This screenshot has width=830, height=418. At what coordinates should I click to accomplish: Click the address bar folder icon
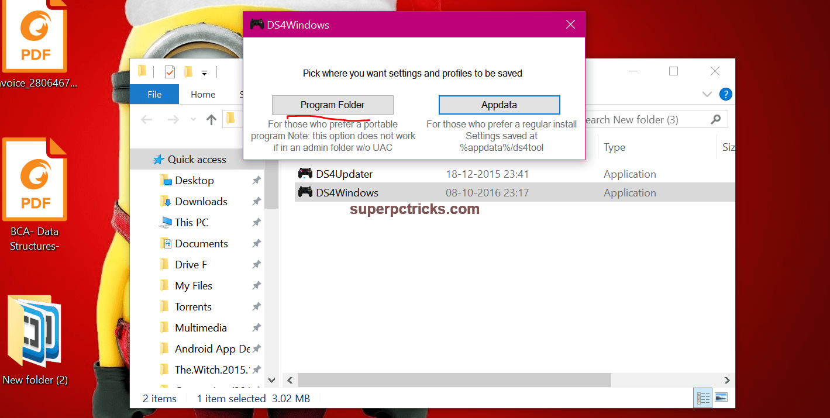[x=230, y=119]
